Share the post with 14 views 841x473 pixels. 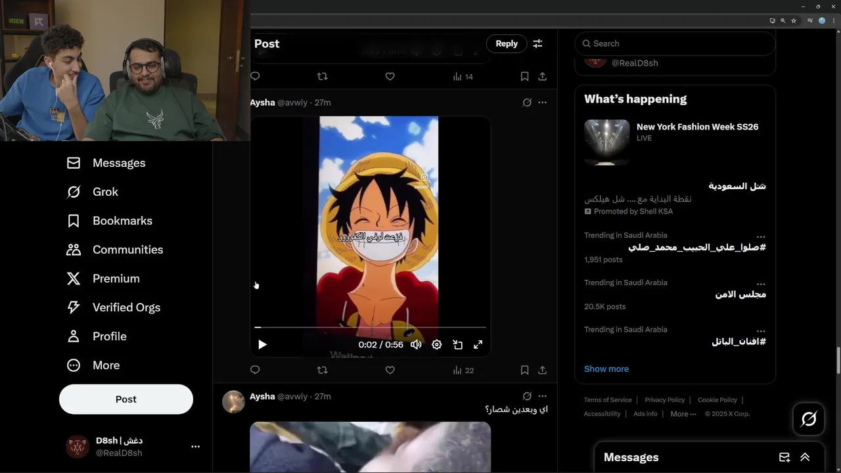[542, 76]
